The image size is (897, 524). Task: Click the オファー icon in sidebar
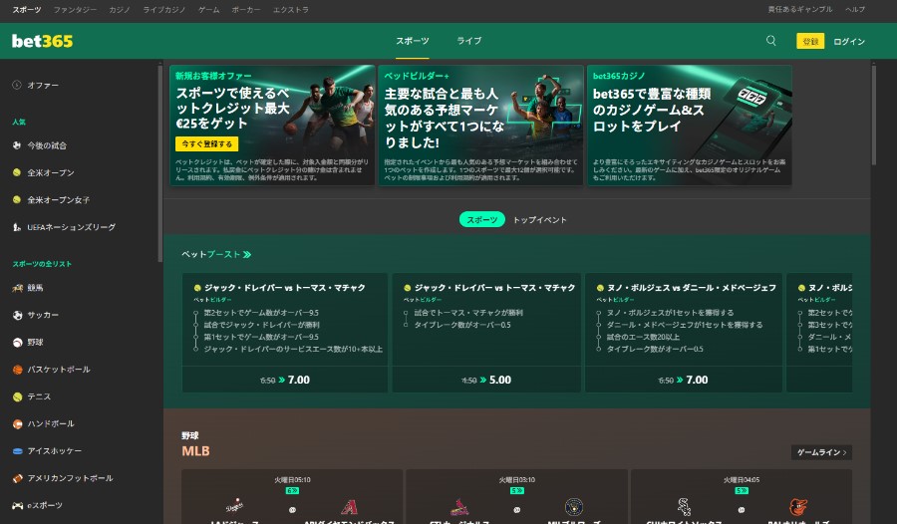(17, 86)
